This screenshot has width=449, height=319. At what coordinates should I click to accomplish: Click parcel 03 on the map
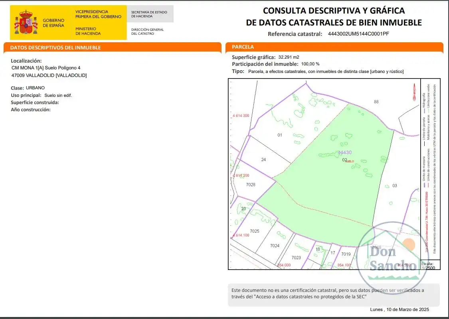click(x=395, y=186)
